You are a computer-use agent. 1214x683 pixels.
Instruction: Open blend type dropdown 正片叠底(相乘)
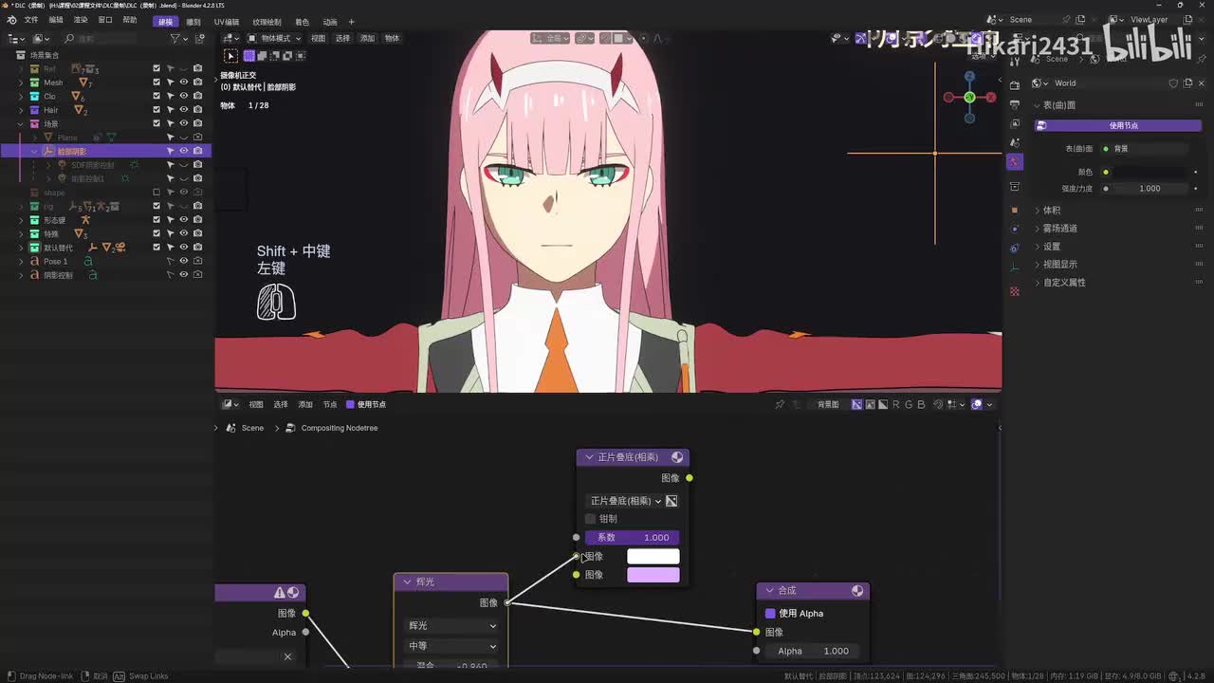[625, 501]
